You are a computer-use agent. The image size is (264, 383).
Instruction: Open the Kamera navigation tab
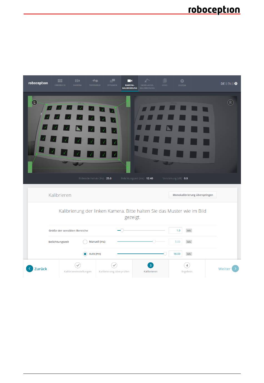point(77,83)
